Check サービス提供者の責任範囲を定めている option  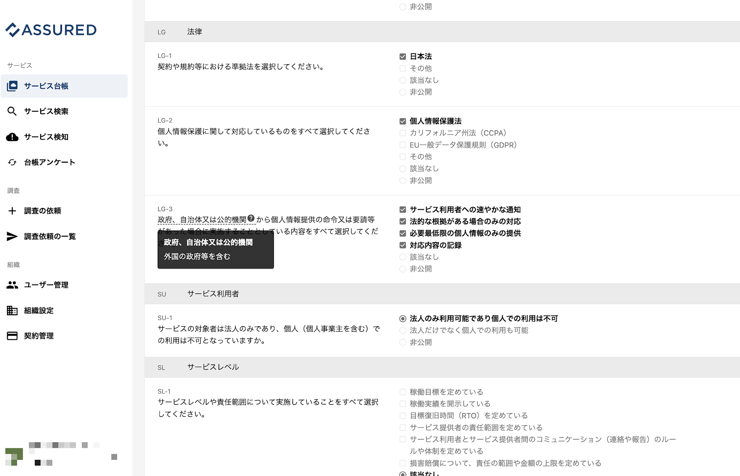(x=403, y=428)
